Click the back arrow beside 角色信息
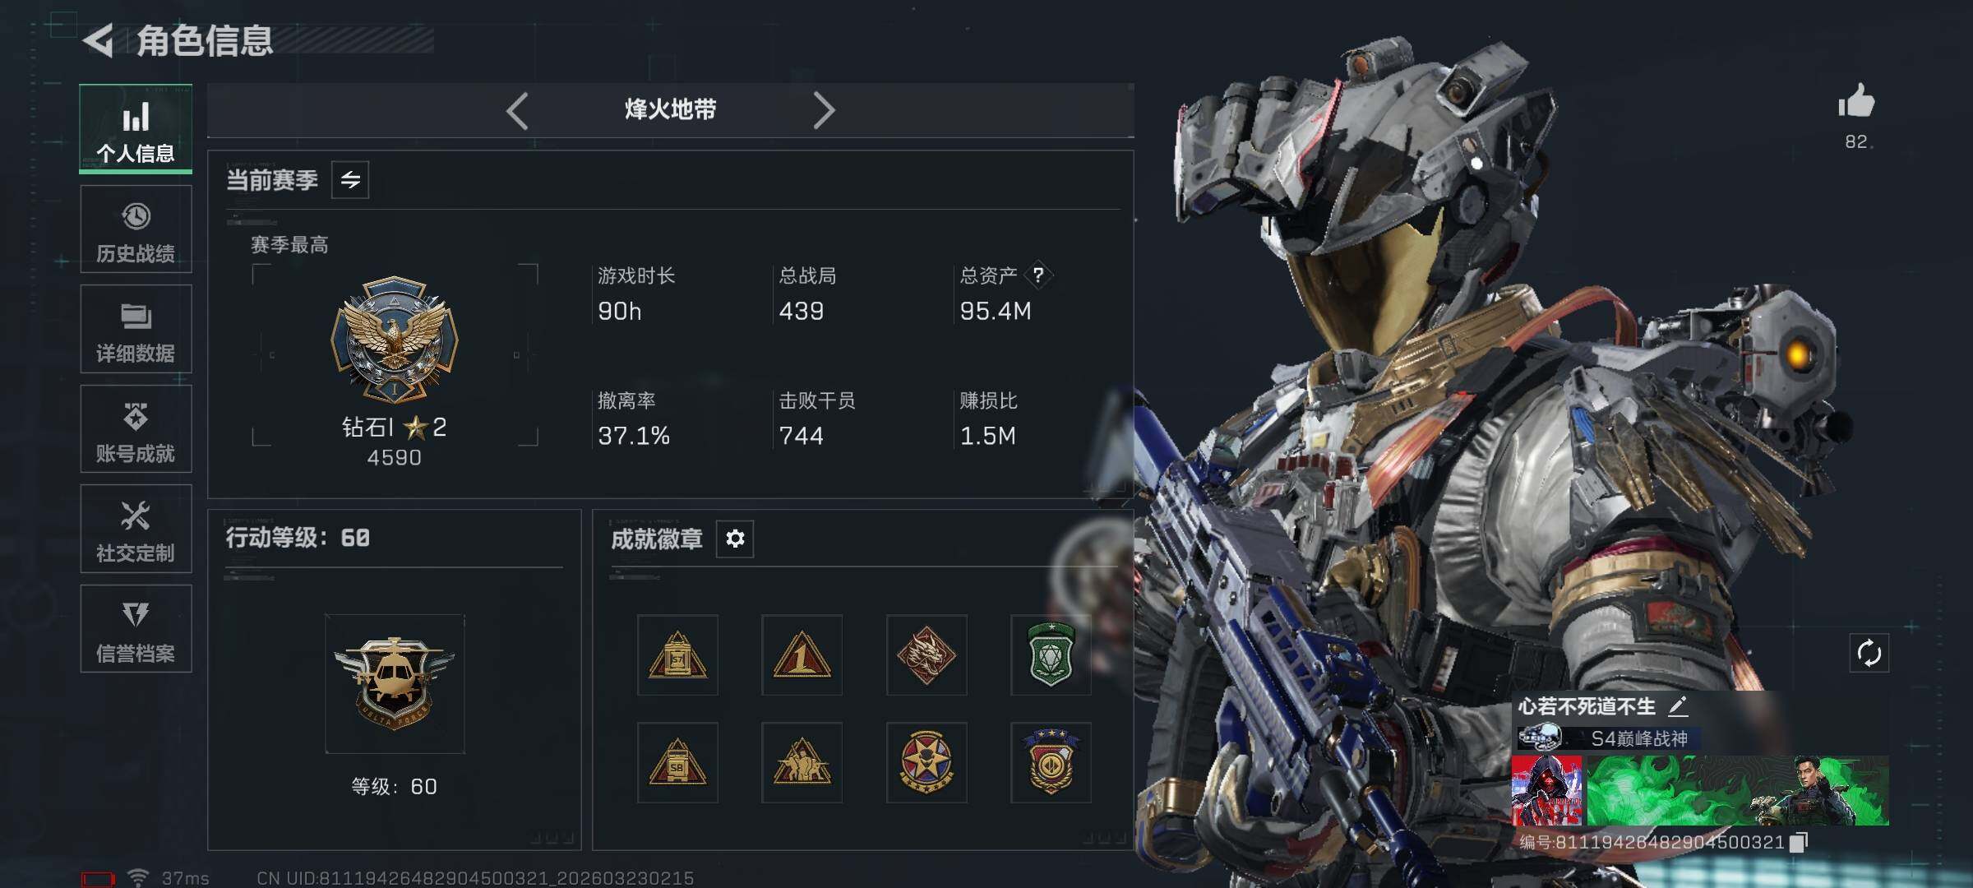The height and width of the screenshot is (888, 1973). (x=99, y=40)
